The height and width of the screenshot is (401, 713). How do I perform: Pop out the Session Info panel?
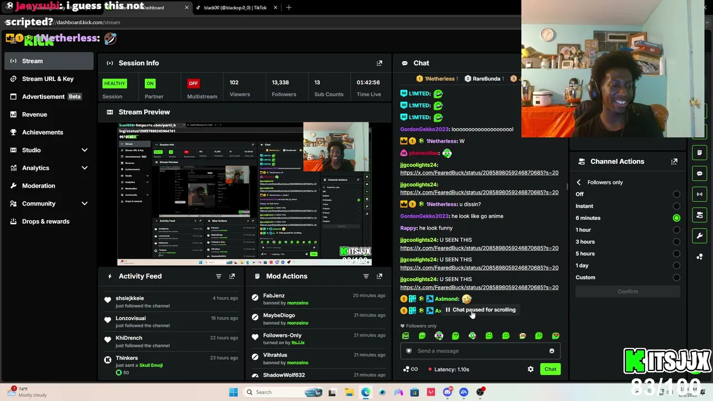click(x=379, y=63)
